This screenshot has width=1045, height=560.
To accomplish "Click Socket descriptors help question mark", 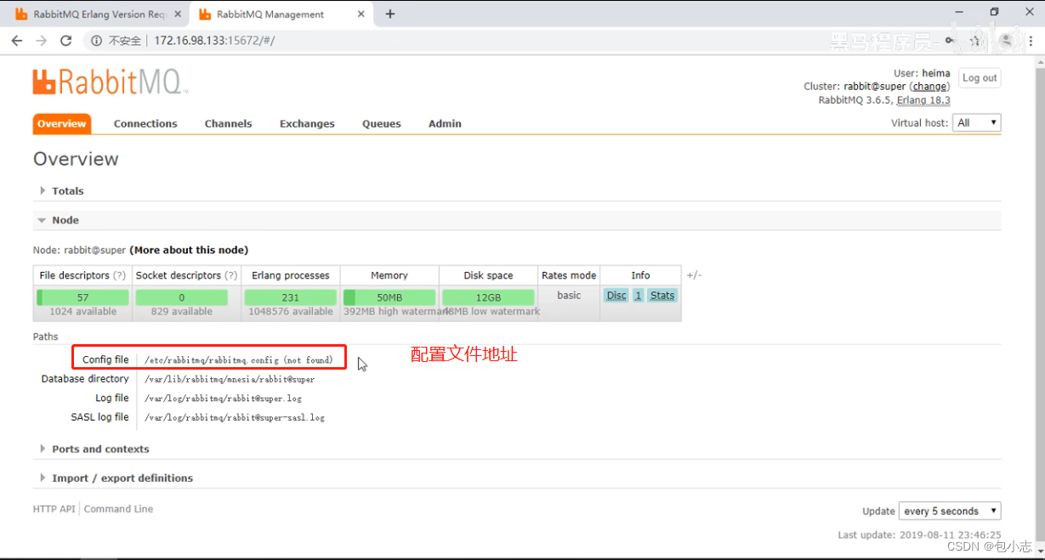I will (x=230, y=275).
